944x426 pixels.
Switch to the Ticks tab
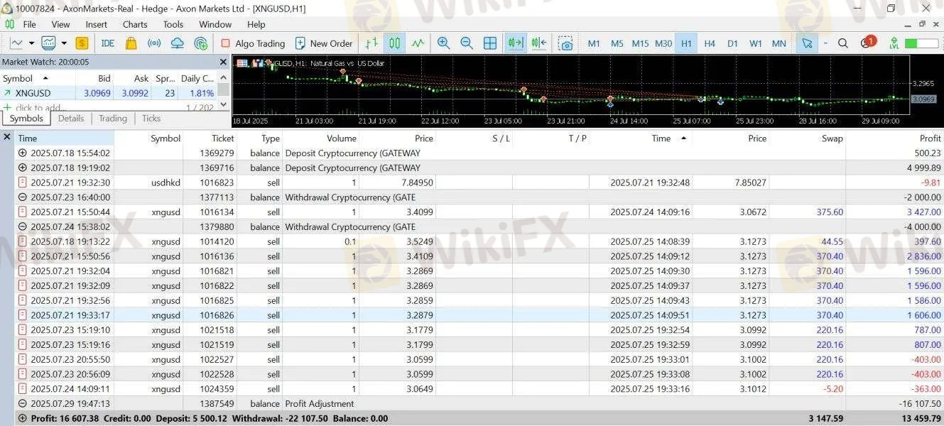[151, 119]
